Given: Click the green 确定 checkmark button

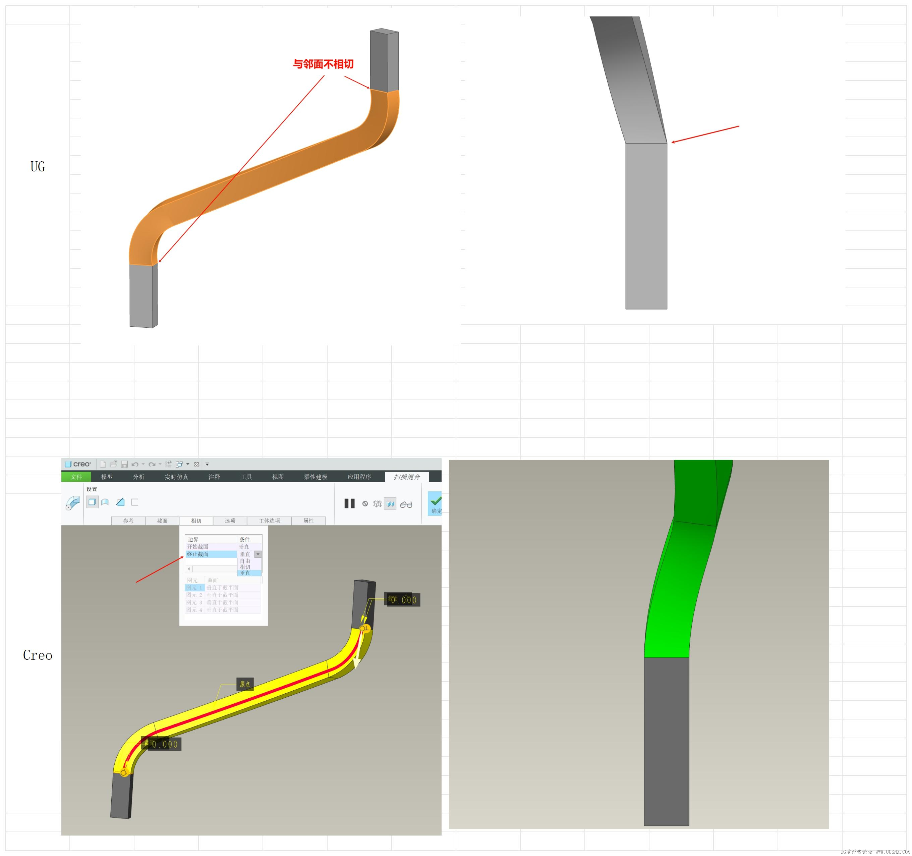Looking at the screenshot, I should (x=435, y=502).
